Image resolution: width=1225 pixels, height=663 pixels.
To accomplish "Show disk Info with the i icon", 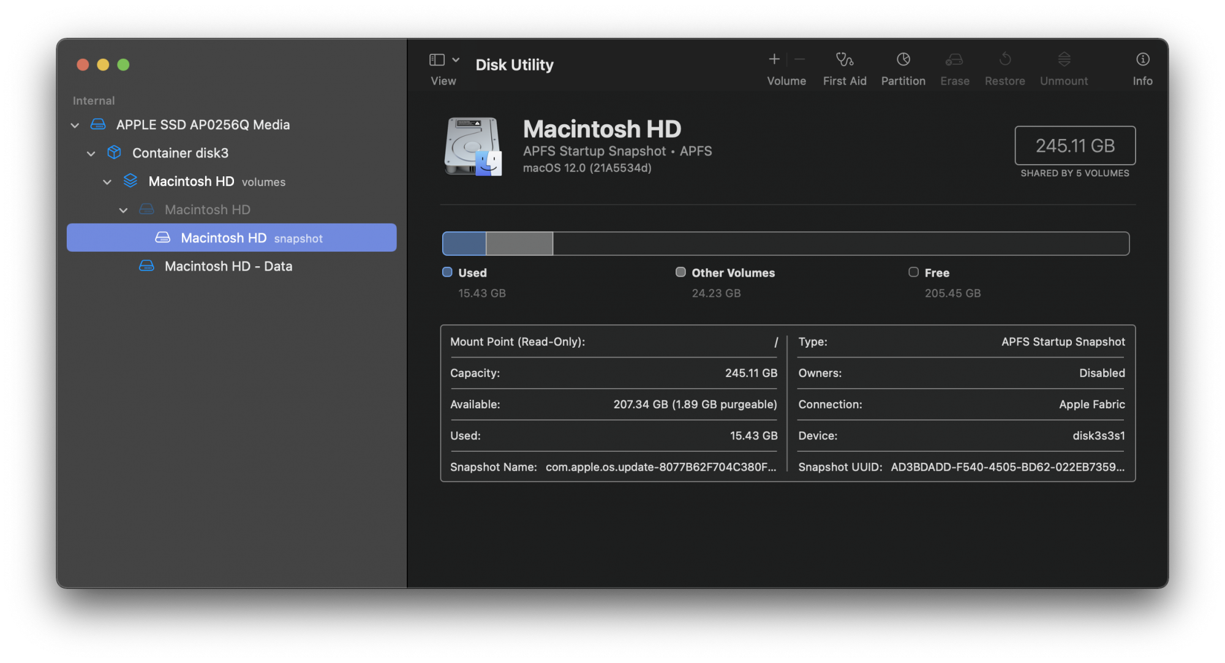I will [x=1142, y=59].
